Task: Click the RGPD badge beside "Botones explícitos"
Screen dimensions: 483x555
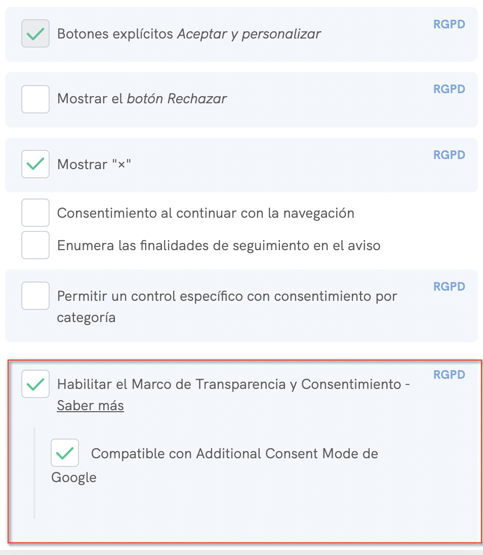Action: (449, 24)
